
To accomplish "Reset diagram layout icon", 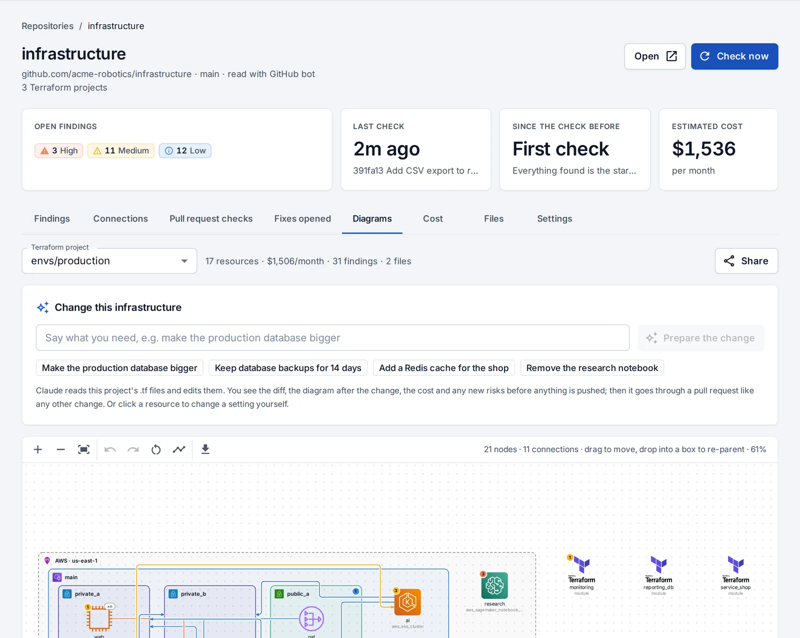I will (x=156, y=449).
